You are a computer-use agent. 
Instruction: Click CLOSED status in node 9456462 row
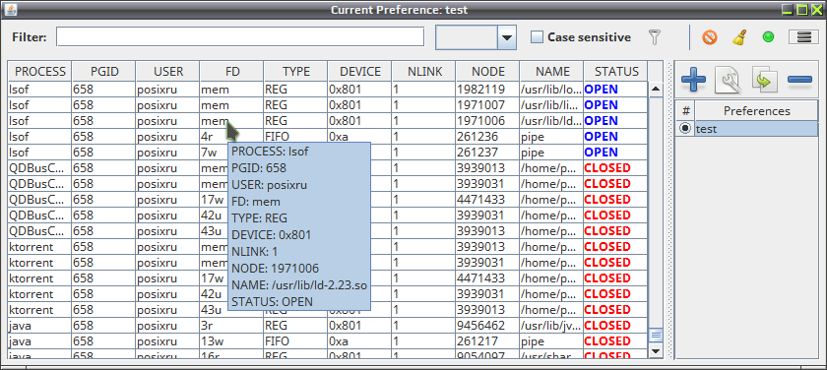coord(616,325)
